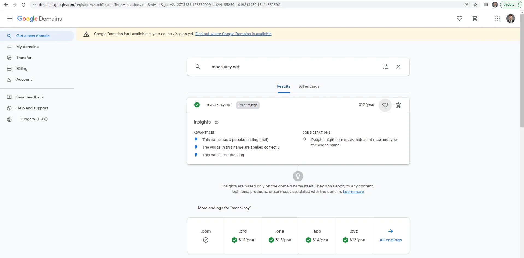Share this page from address bar
This screenshot has width=524, height=258.
[467, 5]
